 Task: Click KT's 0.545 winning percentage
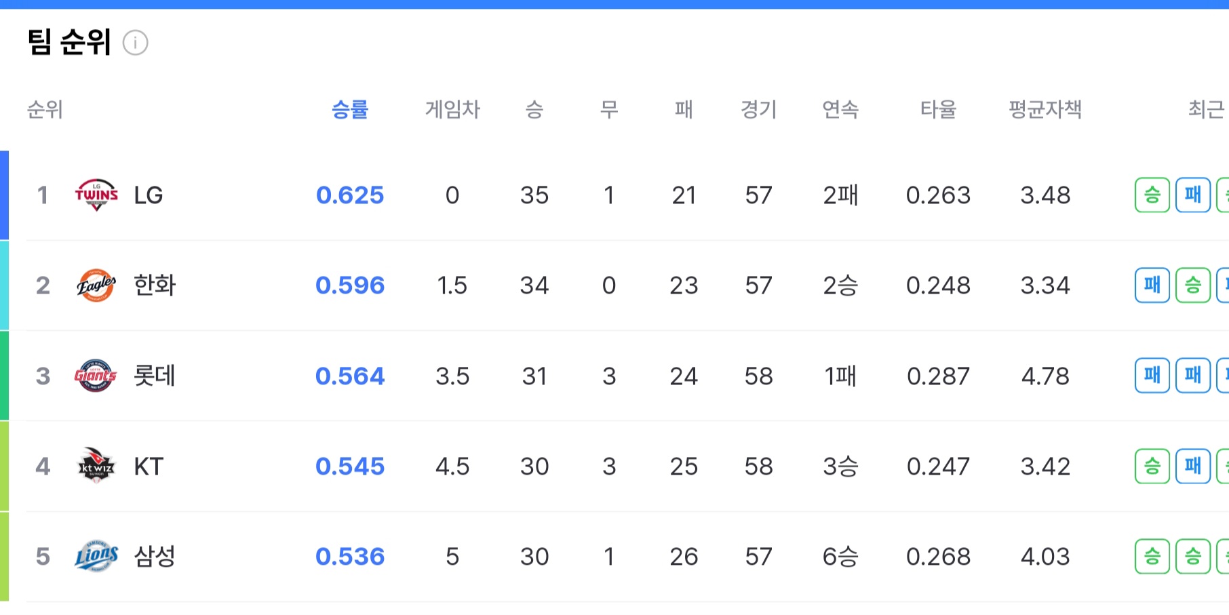coord(350,466)
